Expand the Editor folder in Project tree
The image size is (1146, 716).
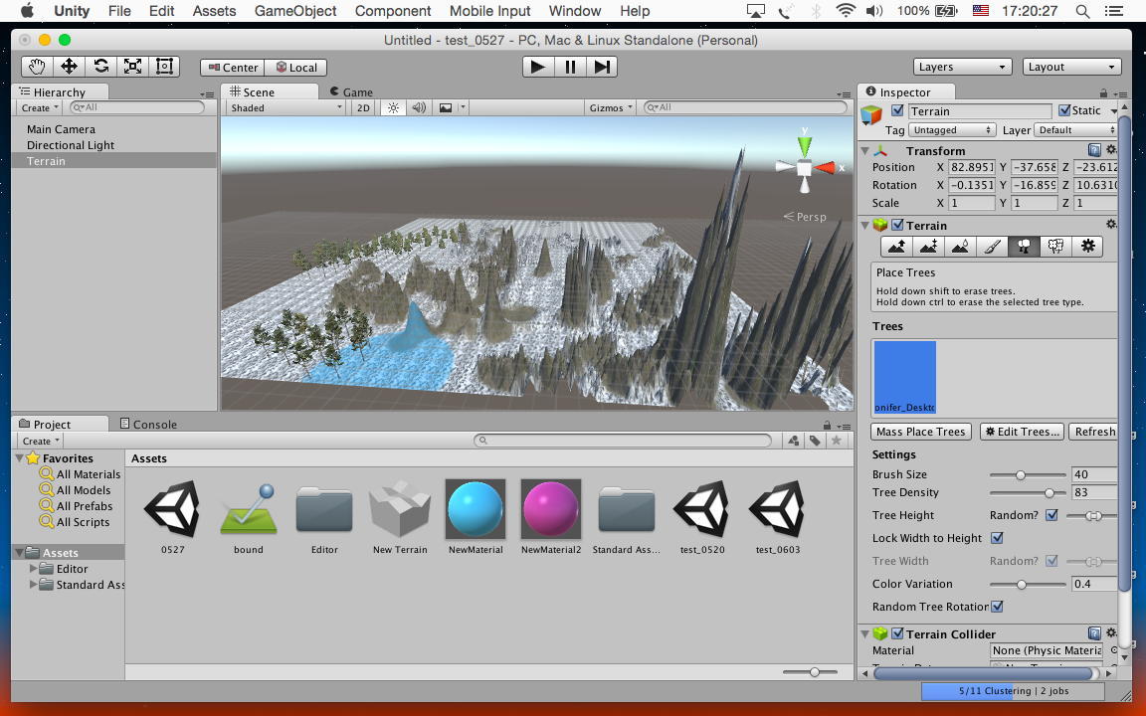[x=35, y=569]
